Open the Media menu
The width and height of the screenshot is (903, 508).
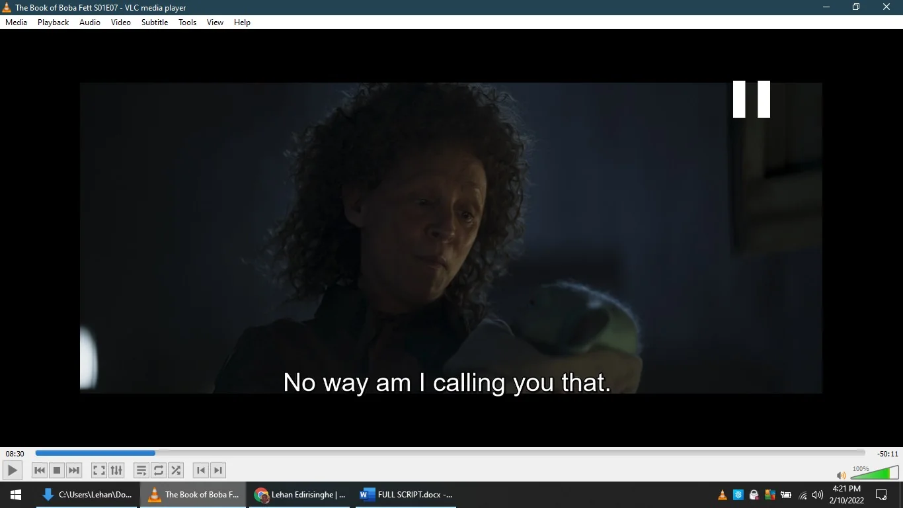[x=17, y=22]
